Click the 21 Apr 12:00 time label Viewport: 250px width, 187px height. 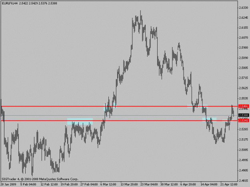[x=229, y=184]
